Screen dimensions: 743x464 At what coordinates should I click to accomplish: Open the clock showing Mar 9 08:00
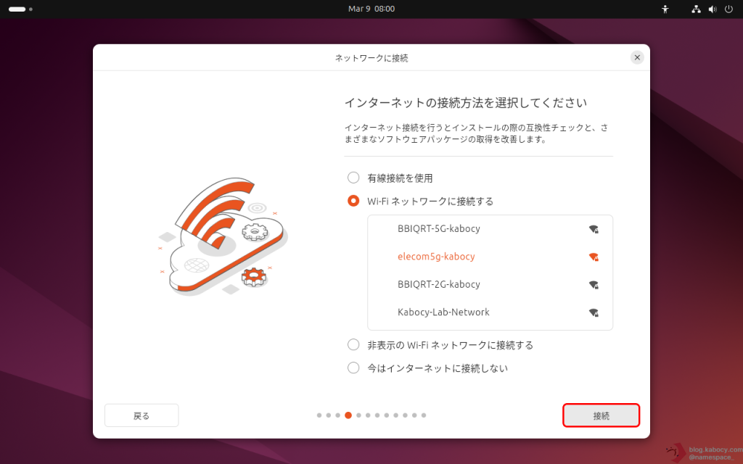tap(371, 9)
